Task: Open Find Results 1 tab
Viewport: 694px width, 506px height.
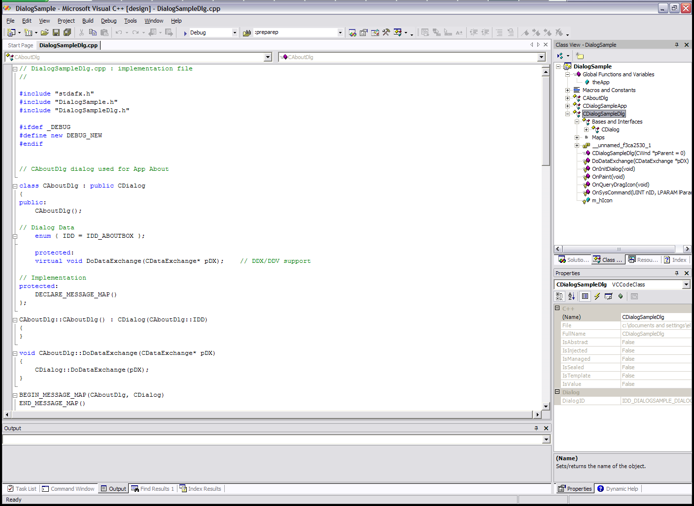Action: tap(153, 489)
